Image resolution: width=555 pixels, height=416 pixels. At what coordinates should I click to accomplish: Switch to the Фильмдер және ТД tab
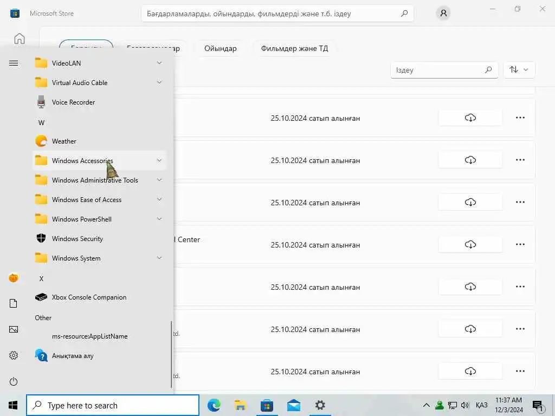pyautogui.click(x=294, y=48)
